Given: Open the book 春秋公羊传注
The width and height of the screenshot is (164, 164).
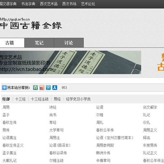Looking at the screenshot, I should tap(154, 160).
